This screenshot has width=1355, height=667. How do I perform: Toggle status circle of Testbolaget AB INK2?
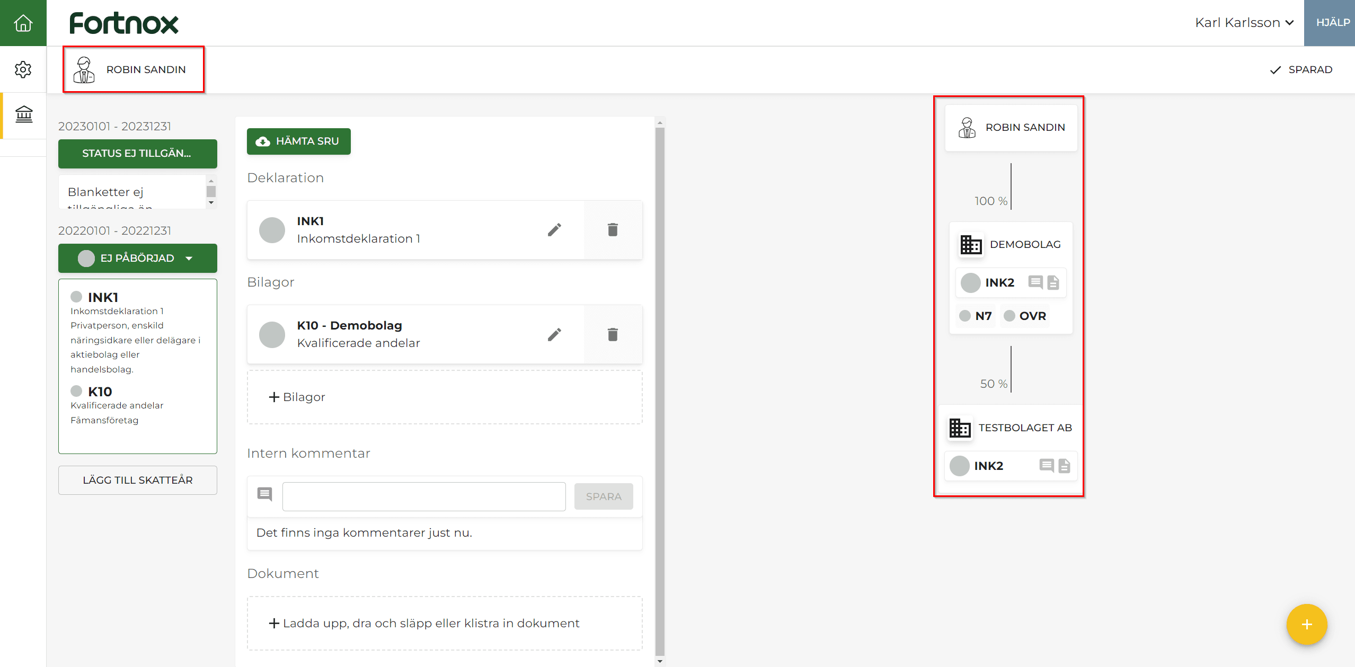[x=959, y=466]
